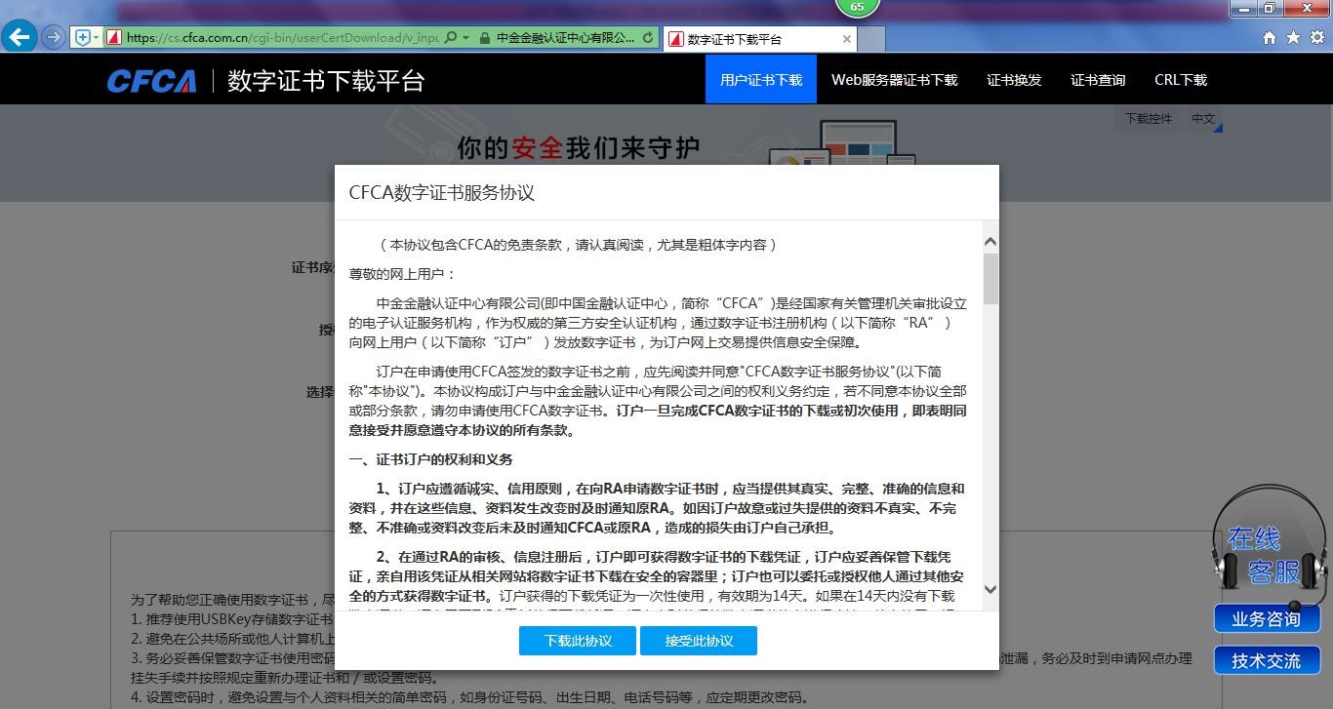
Task: Click the CFCA logo
Action: [x=151, y=80]
